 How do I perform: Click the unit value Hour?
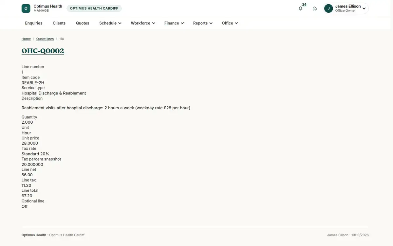coord(26,133)
